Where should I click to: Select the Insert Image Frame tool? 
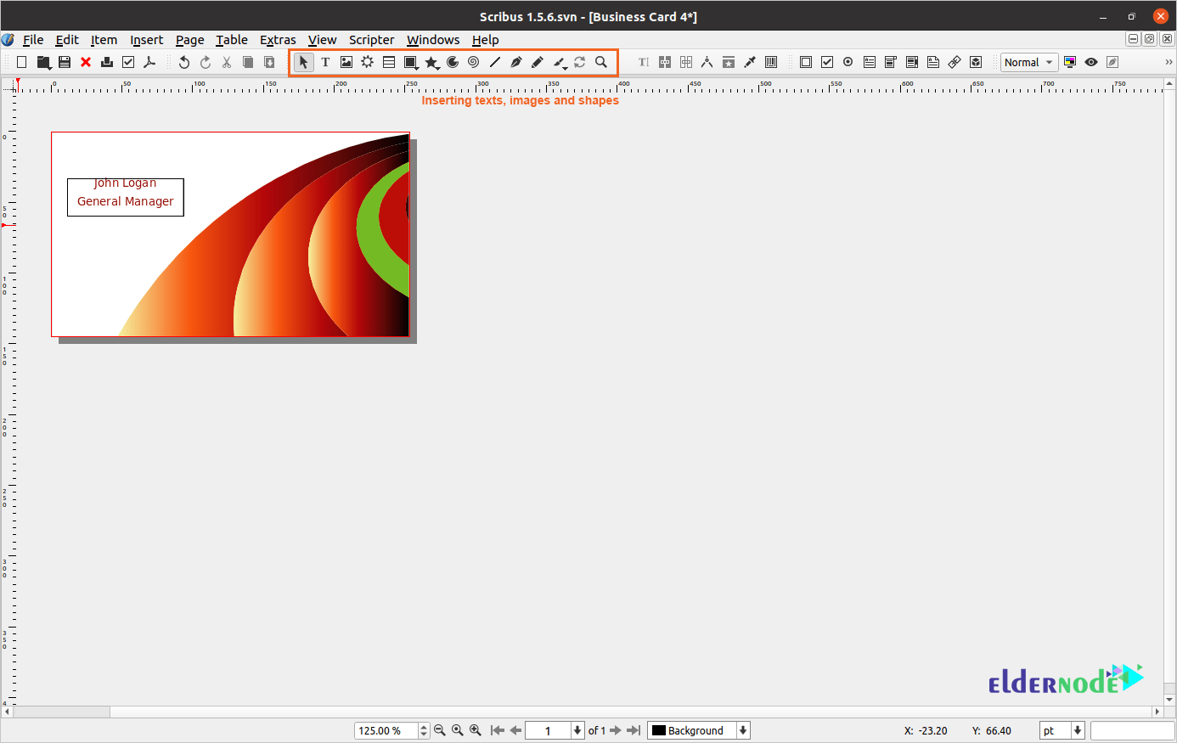click(346, 62)
